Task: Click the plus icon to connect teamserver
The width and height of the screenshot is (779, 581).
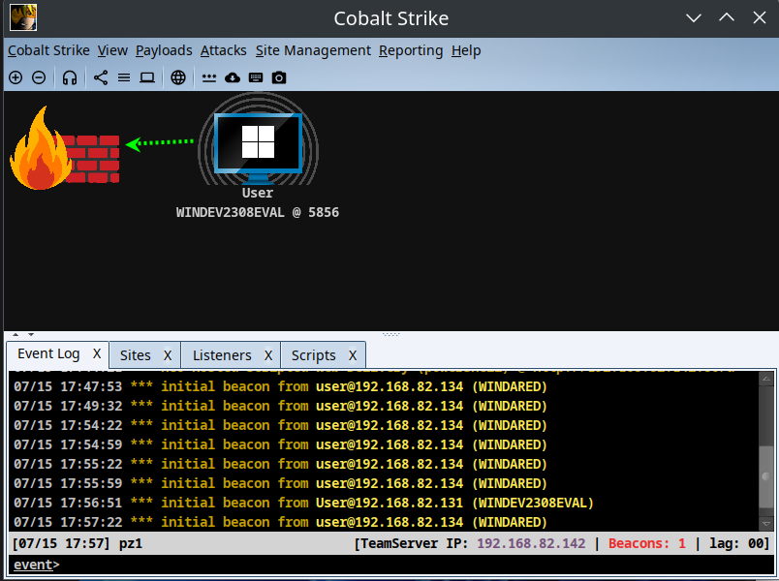Action: coord(16,77)
